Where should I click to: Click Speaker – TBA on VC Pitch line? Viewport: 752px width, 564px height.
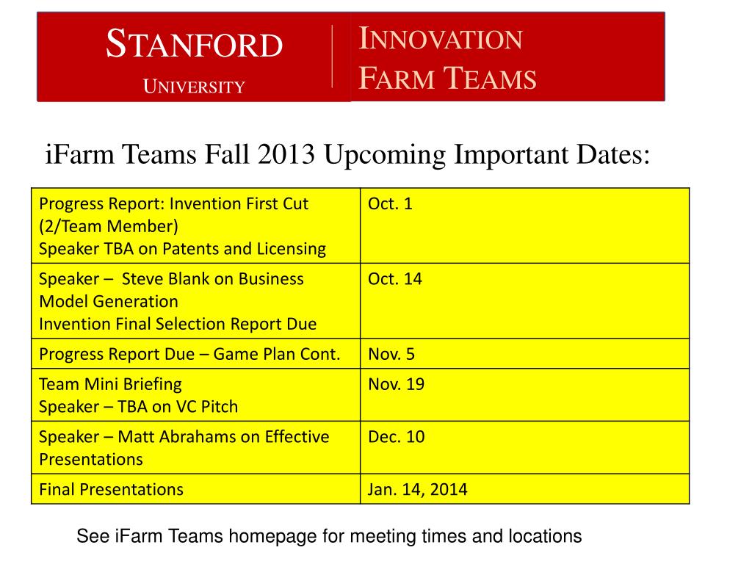(139, 407)
